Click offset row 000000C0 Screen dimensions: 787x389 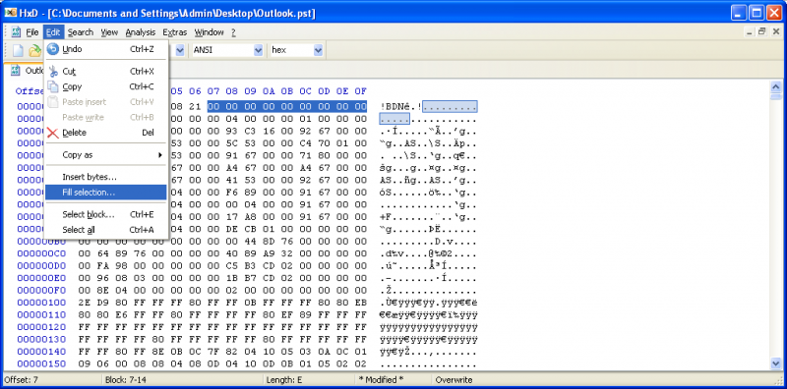tap(41, 253)
